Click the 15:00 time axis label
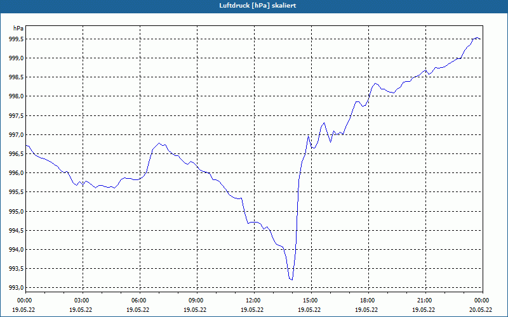The height and width of the screenshot is (317, 508). (311, 301)
